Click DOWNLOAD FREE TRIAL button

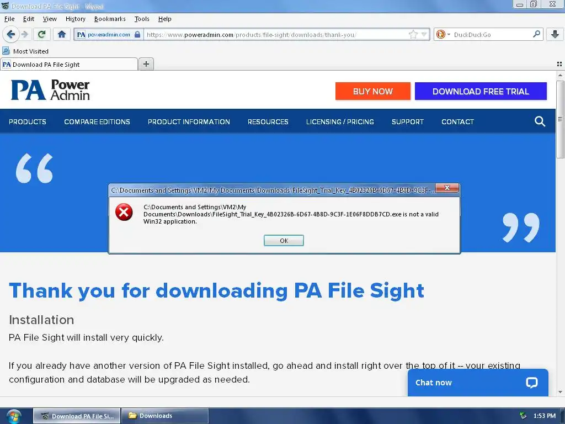pyautogui.click(x=481, y=91)
